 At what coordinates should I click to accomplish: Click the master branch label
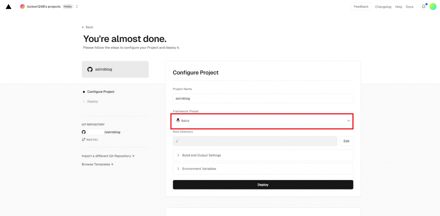tap(92, 139)
